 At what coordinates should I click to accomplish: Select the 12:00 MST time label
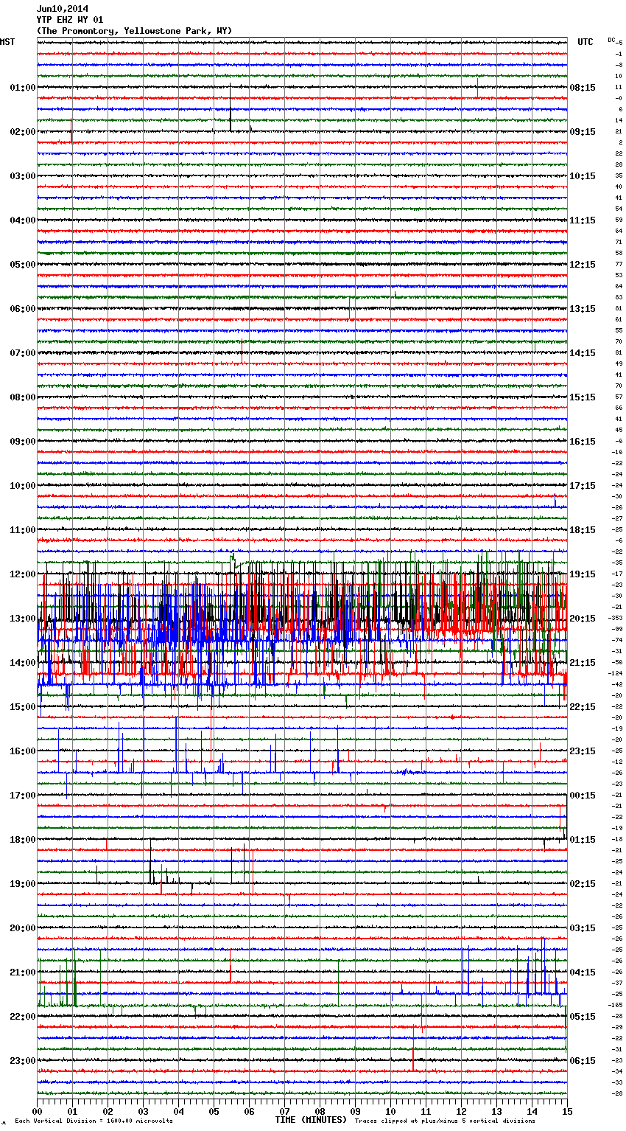pos(22,574)
